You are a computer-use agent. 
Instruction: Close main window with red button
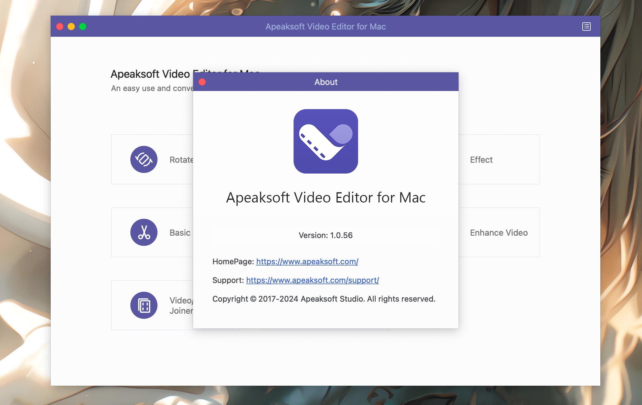tap(60, 27)
